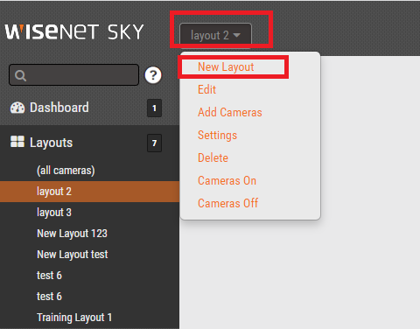This screenshot has height=329, width=420.
Task: Click the Dashboard gauge icon
Action: coord(17,108)
